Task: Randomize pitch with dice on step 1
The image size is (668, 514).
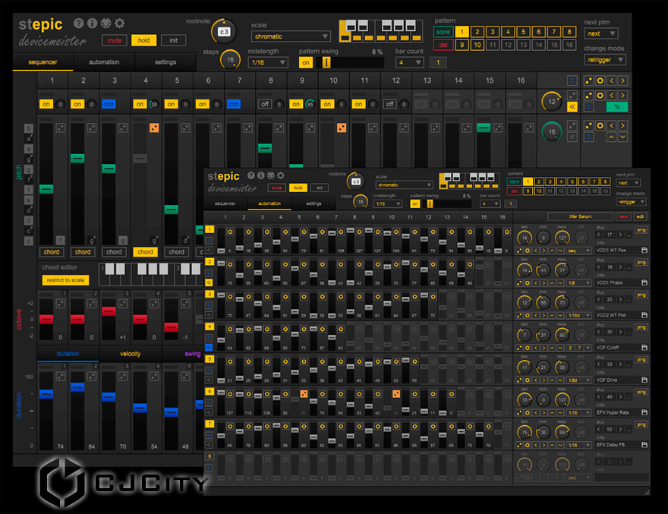Action: click(x=61, y=128)
